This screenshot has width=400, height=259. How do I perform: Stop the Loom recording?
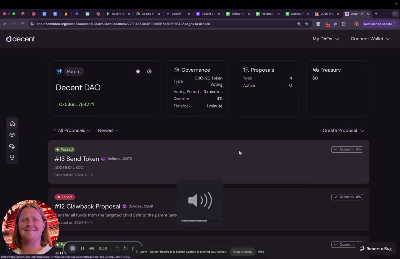(x=72, y=248)
